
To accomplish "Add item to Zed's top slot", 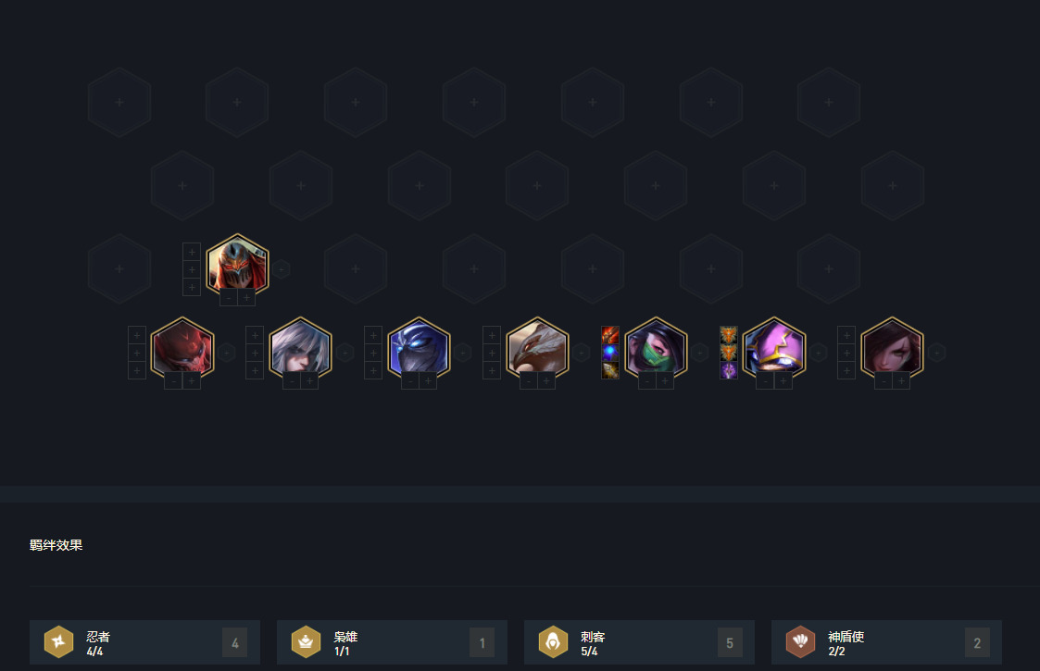I will (192, 252).
